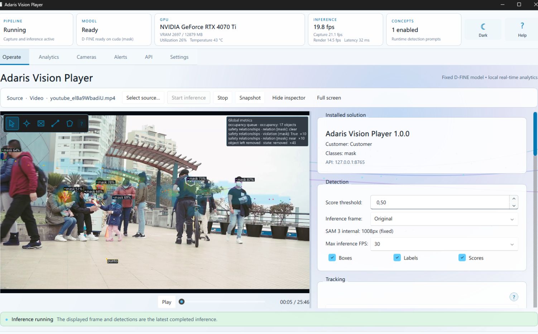Viewport: 538px width, 334px height.
Task: Open the Max inference FPS dropdown
Action: 444,244
